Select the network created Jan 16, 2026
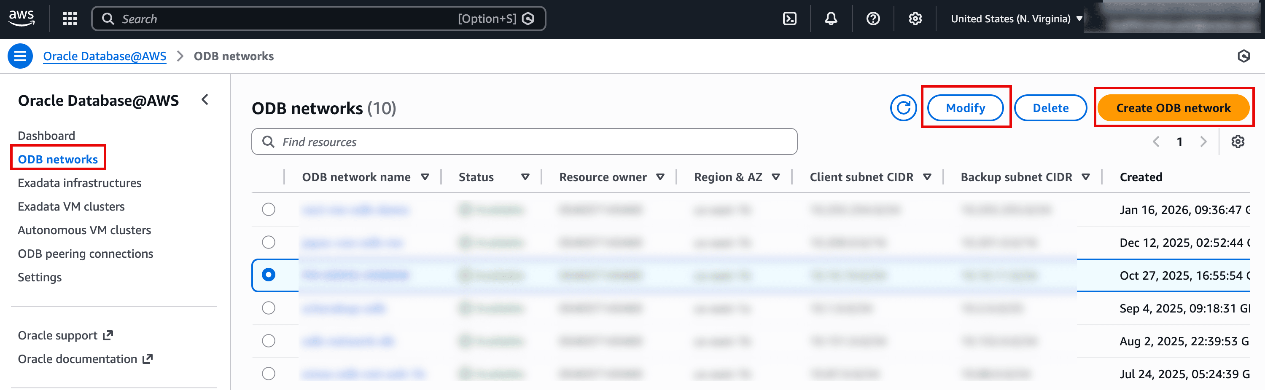Screen dimensions: 1265x390 [x=269, y=209]
